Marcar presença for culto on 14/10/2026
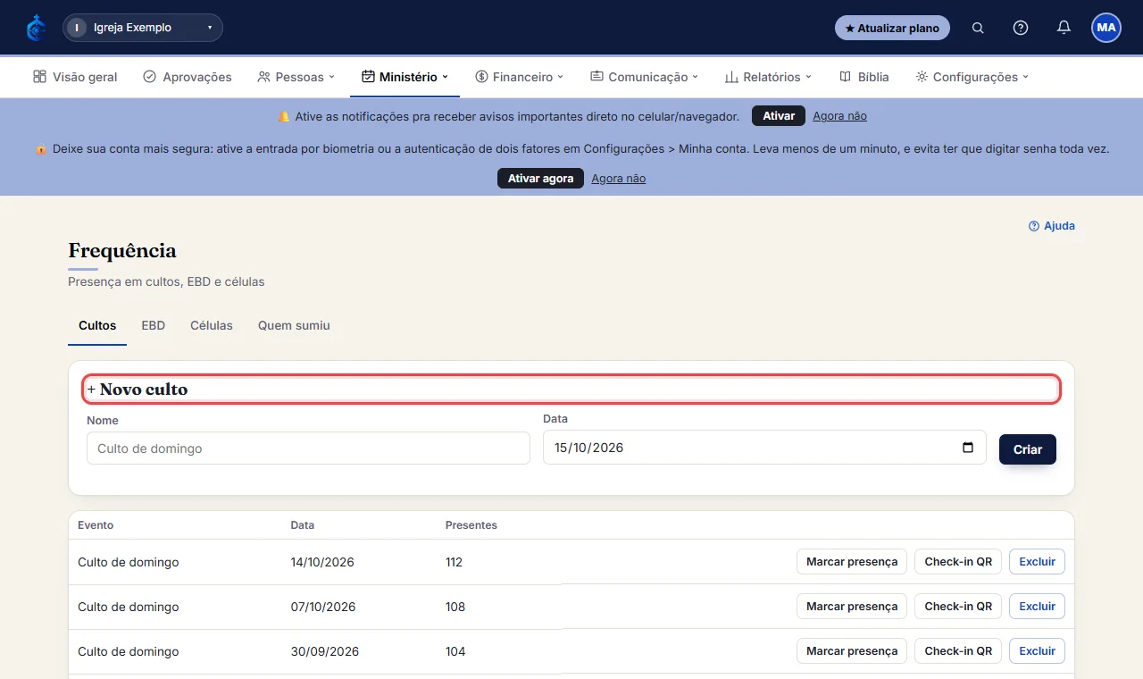The width and height of the screenshot is (1143, 679). coord(852,562)
